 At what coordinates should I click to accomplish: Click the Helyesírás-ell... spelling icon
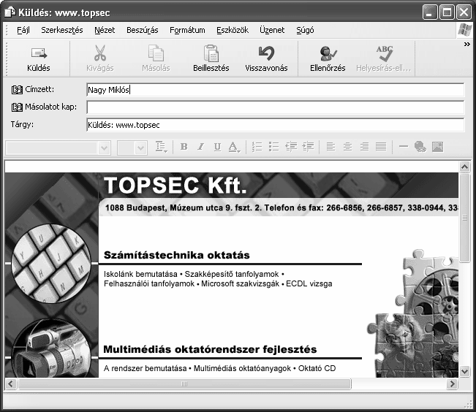(385, 53)
